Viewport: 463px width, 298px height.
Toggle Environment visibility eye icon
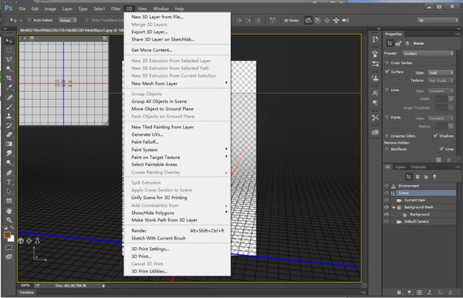point(387,186)
